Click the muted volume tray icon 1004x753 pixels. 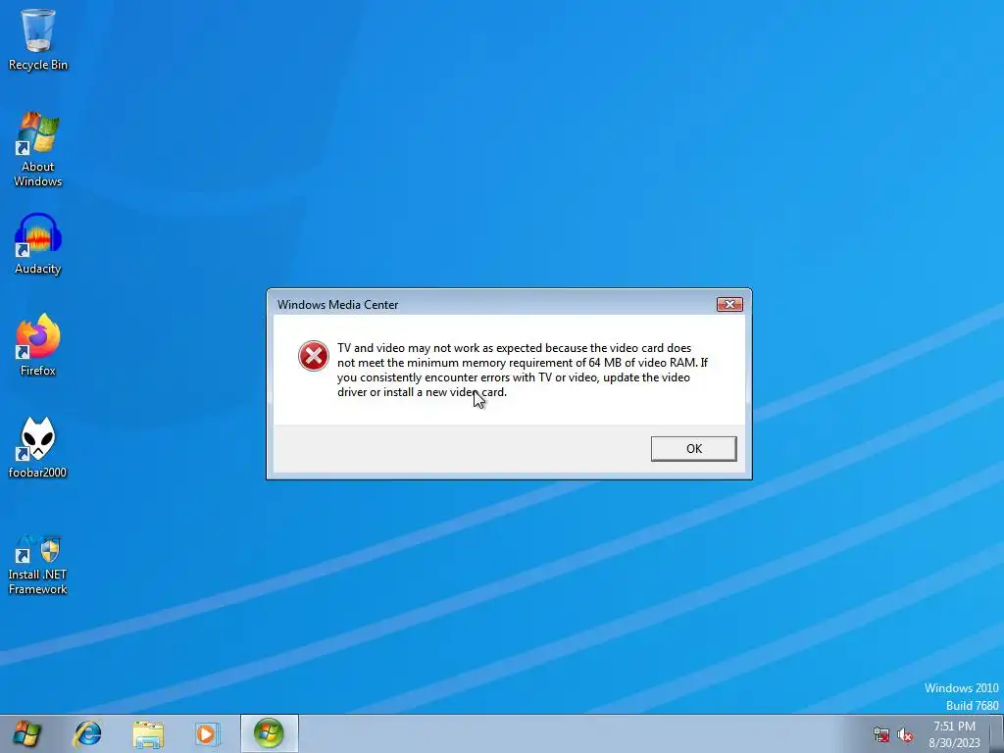(905, 734)
